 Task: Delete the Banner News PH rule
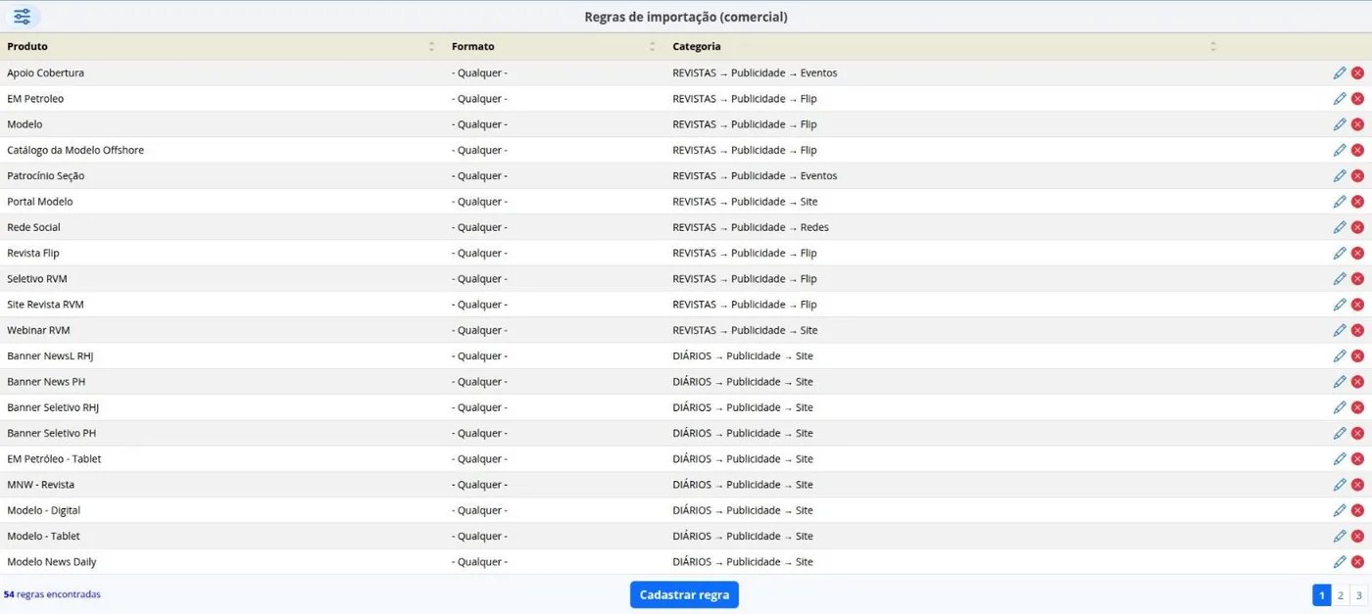pos(1357,381)
